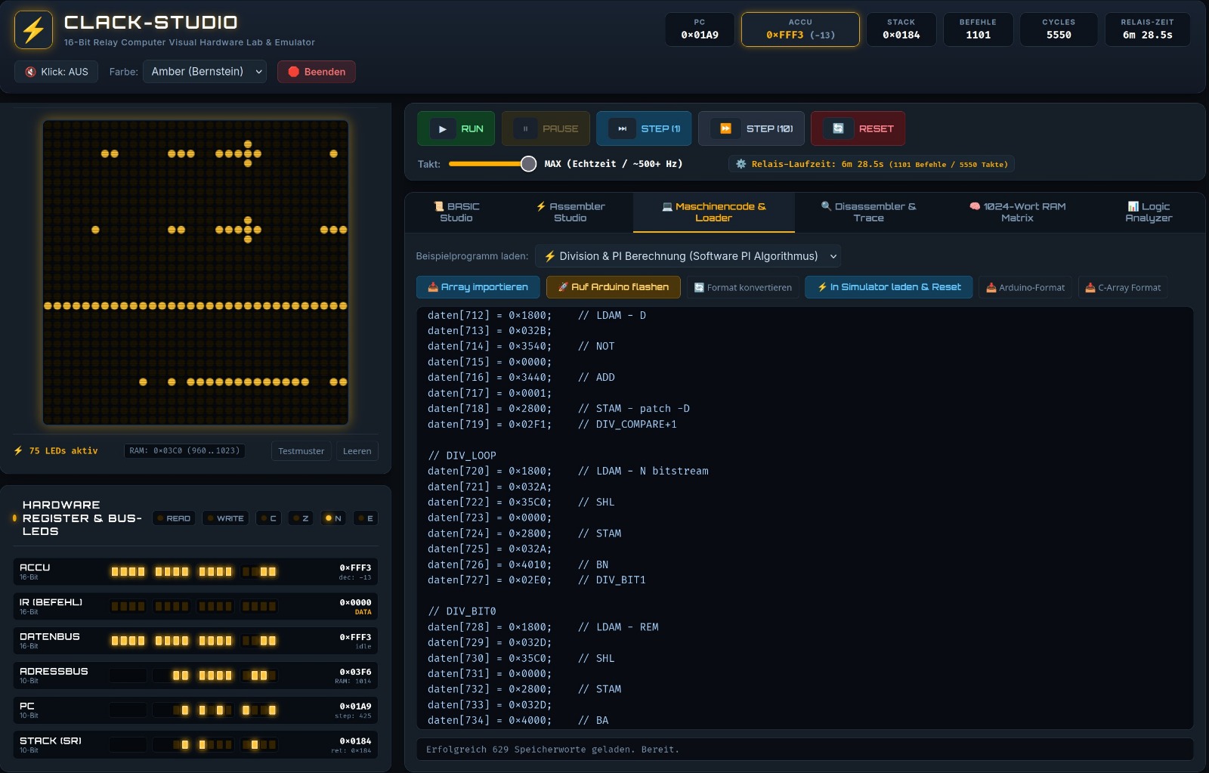Open the Farbe Amber (Bernstein) dropdown
Image resolution: width=1209 pixels, height=773 pixels.
(x=205, y=72)
